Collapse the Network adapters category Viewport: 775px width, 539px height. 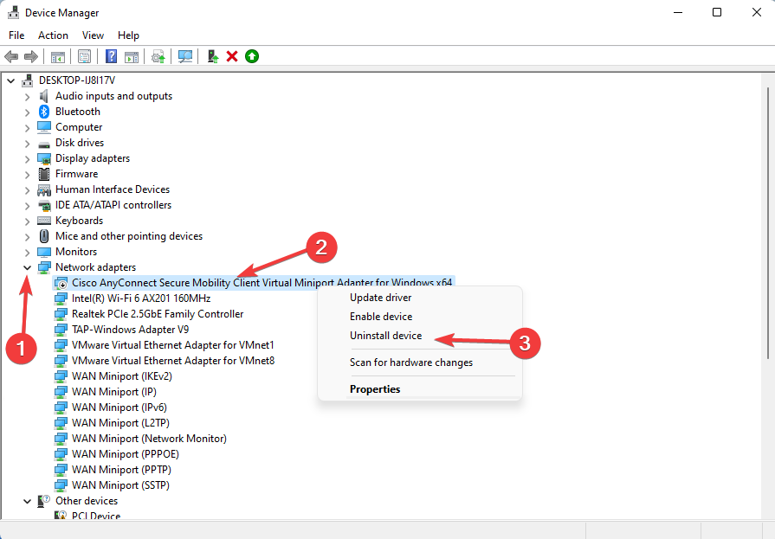[x=27, y=267]
